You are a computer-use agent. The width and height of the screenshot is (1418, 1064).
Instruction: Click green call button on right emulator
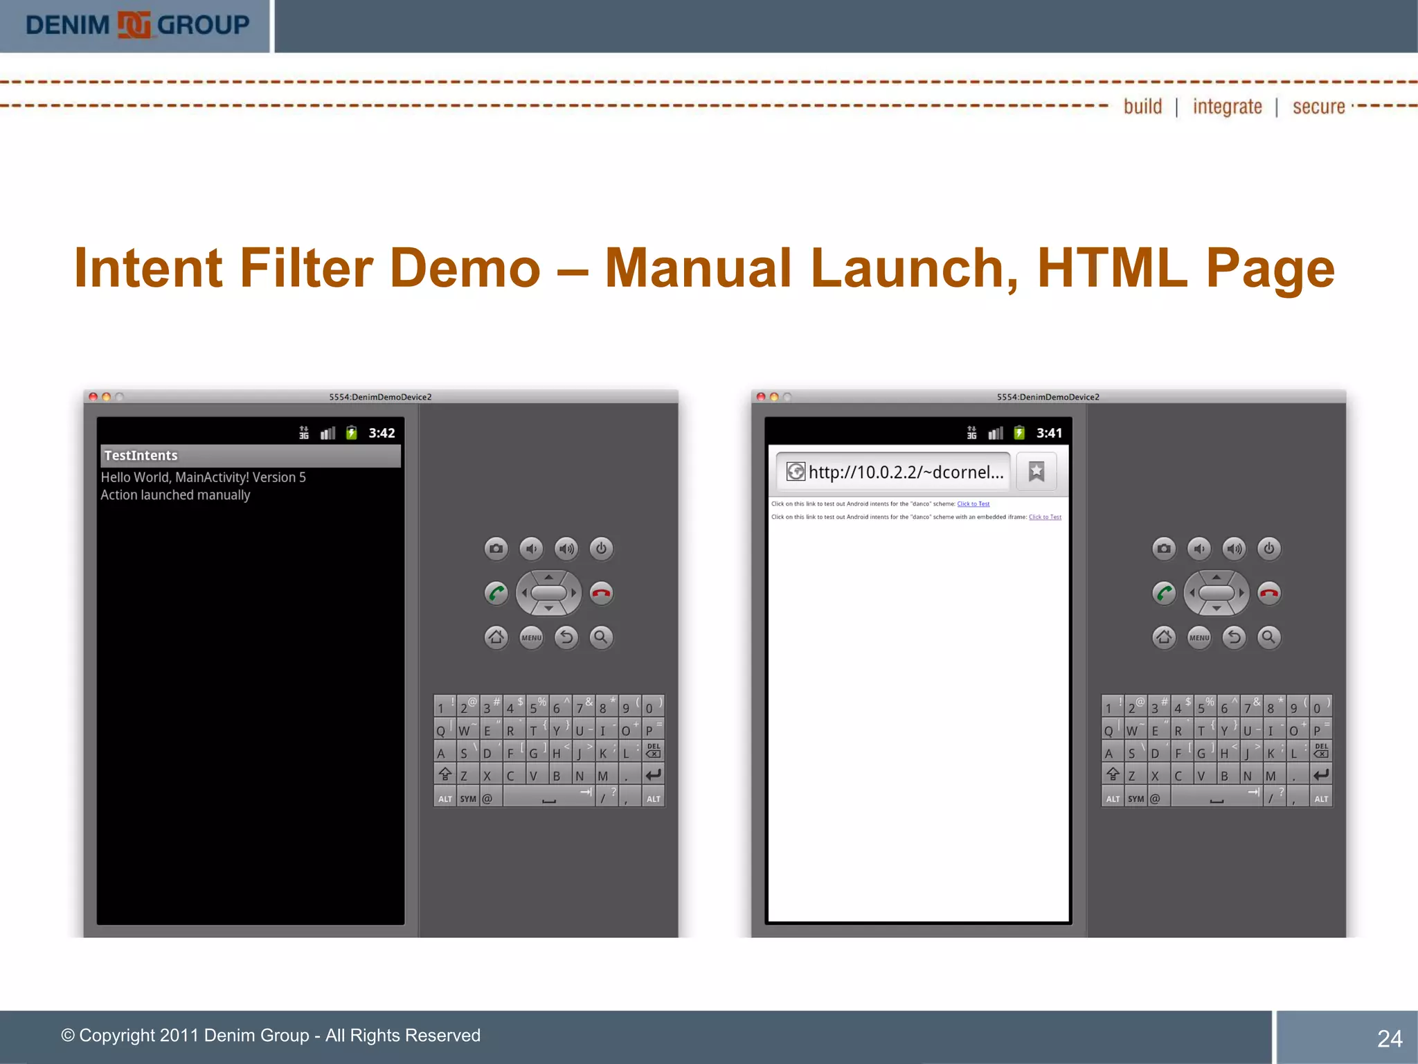coord(1164,593)
